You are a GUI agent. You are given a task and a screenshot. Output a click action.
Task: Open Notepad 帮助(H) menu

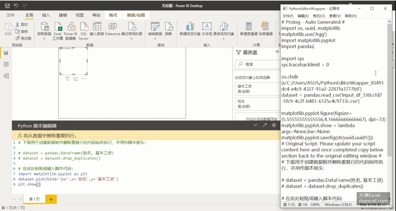351,16
